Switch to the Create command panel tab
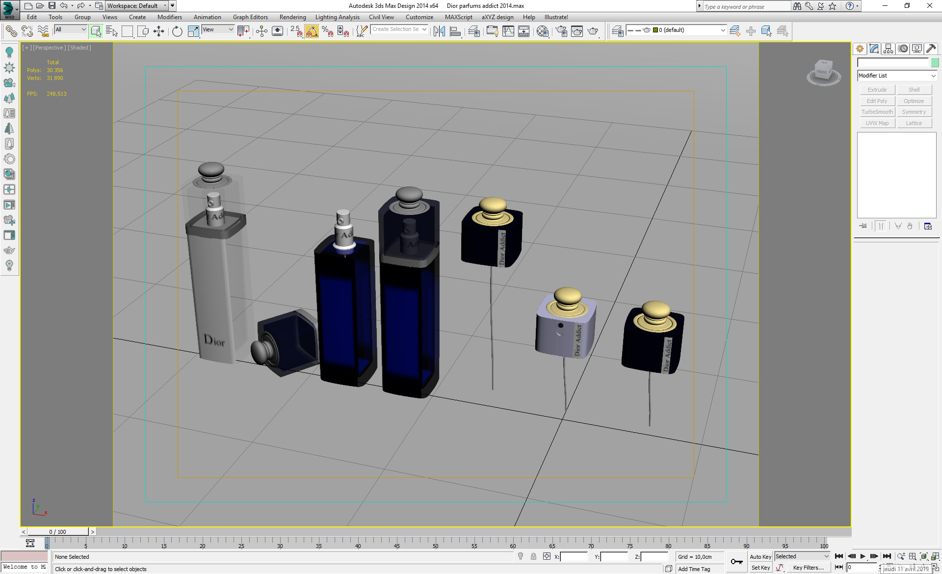942x574 pixels. click(860, 49)
